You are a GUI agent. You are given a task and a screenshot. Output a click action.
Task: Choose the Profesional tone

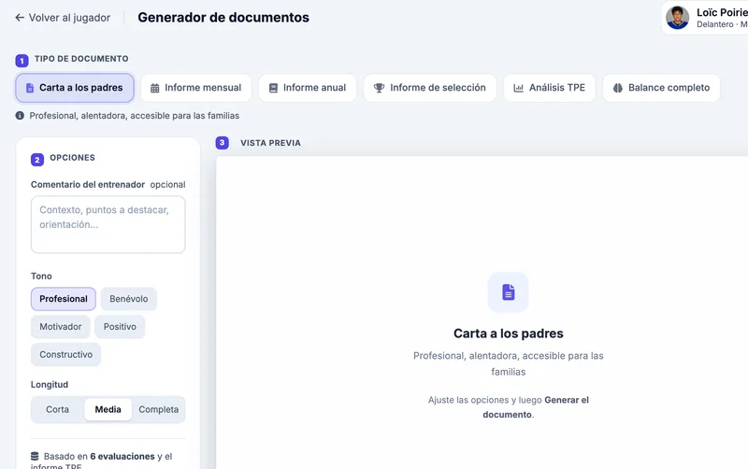(64, 299)
